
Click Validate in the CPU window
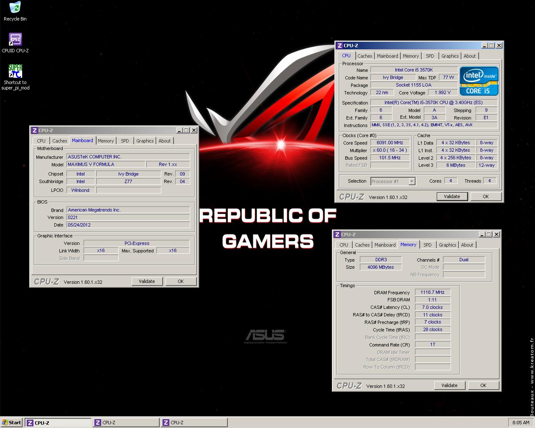click(x=452, y=196)
